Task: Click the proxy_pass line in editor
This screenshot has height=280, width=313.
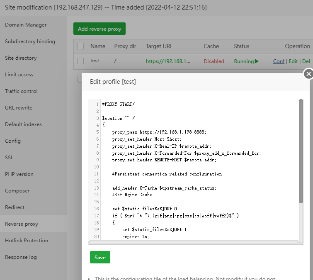Action: tap(159, 132)
